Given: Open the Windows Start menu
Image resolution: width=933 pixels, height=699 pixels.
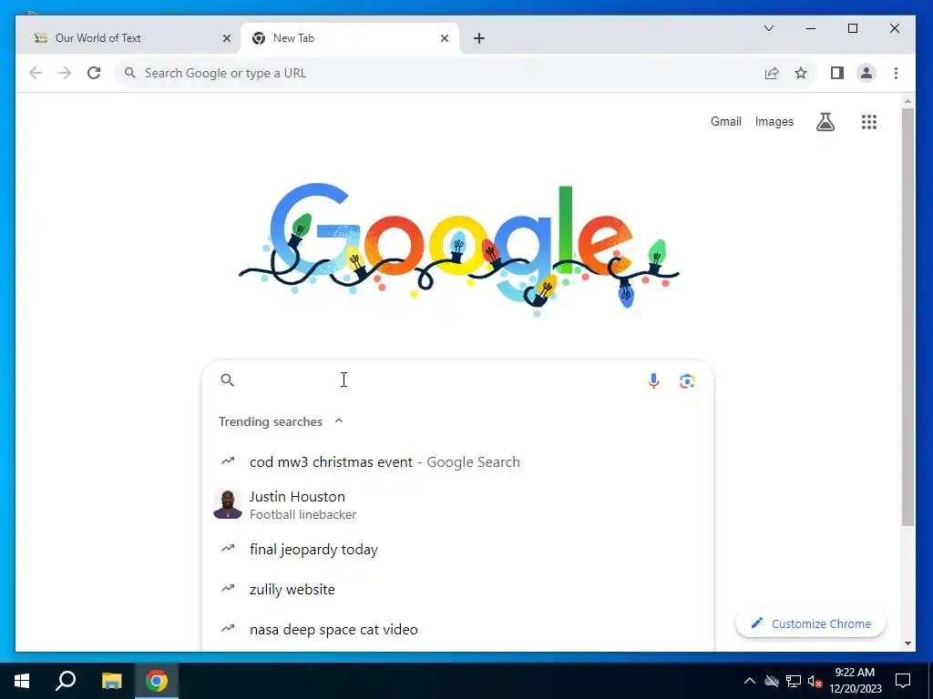Looking at the screenshot, I should click(22, 681).
